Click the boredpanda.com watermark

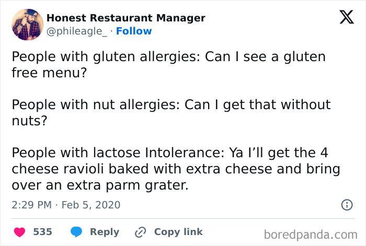point(312,233)
